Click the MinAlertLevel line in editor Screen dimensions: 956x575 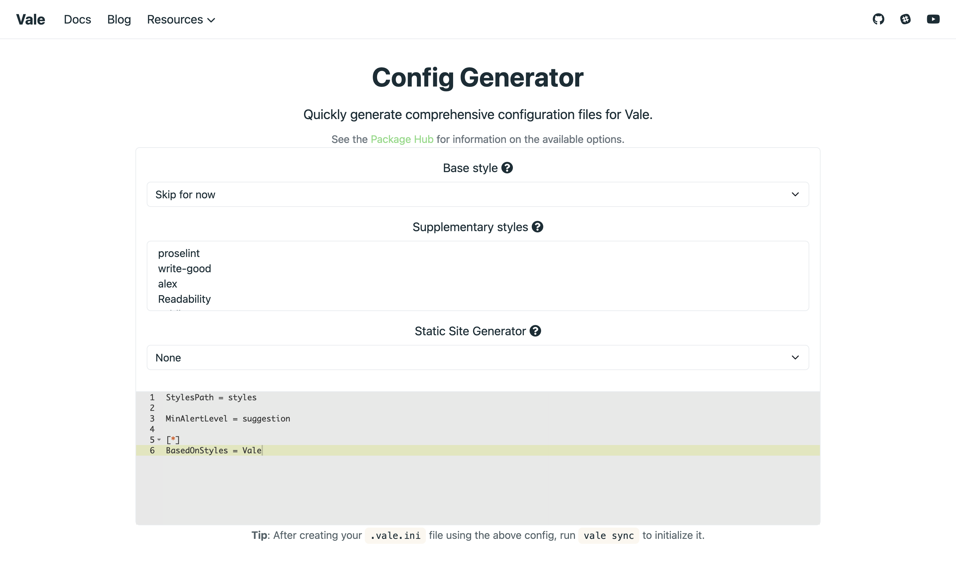[228, 418]
